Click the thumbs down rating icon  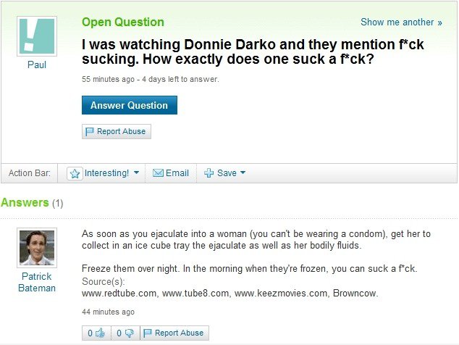pyautogui.click(x=129, y=333)
